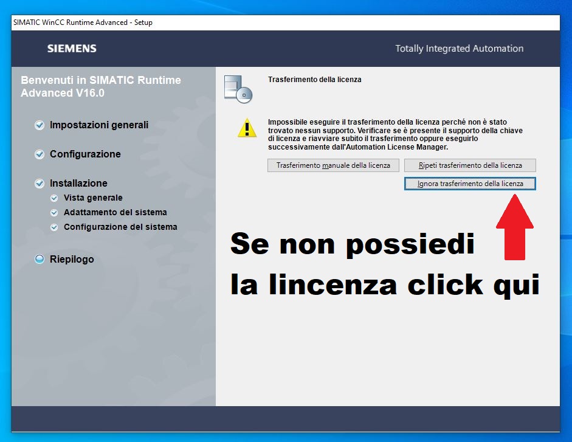
Task: Click the SIMATIC WinCC Runtime Advanced title bar
Action: pyautogui.click(x=286, y=22)
